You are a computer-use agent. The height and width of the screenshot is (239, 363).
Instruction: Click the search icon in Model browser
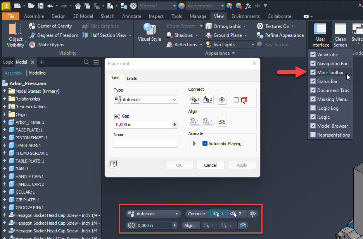pos(86,62)
